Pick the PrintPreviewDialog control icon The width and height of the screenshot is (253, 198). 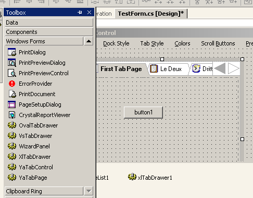tap(11, 63)
